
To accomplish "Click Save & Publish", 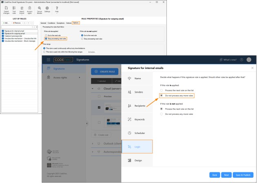I will (243, 175).
